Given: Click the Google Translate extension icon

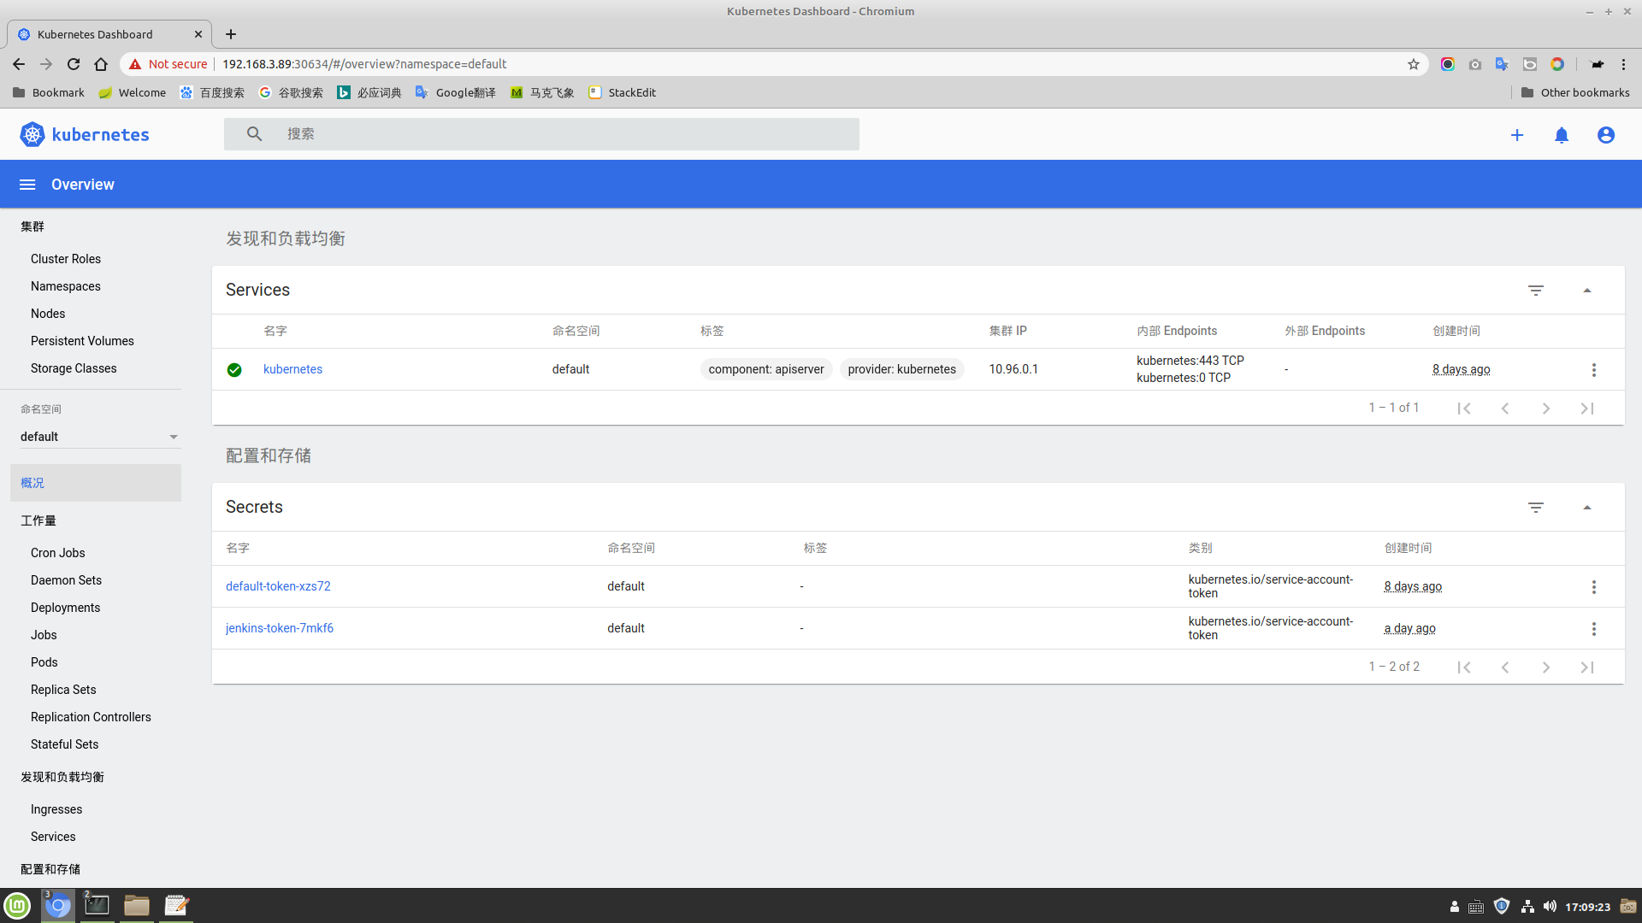Looking at the screenshot, I should coord(1502,64).
